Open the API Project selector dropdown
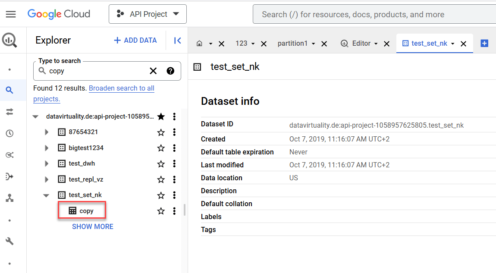This screenshot has width=496, height=273. (x=148, y=14)
